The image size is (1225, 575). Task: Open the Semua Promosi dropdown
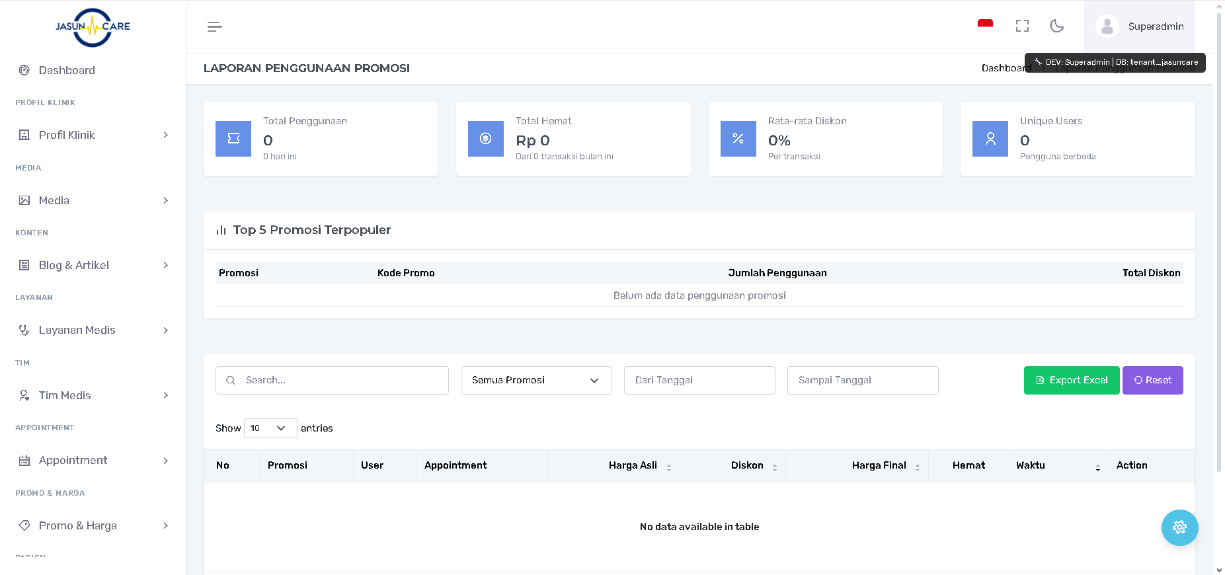(x=535, y=380)
